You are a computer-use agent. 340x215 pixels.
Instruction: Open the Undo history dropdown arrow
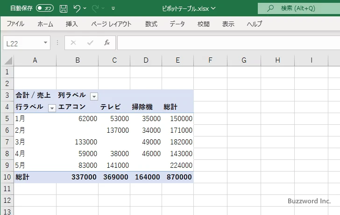85,8
